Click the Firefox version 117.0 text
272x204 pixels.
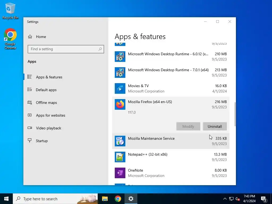132,112
